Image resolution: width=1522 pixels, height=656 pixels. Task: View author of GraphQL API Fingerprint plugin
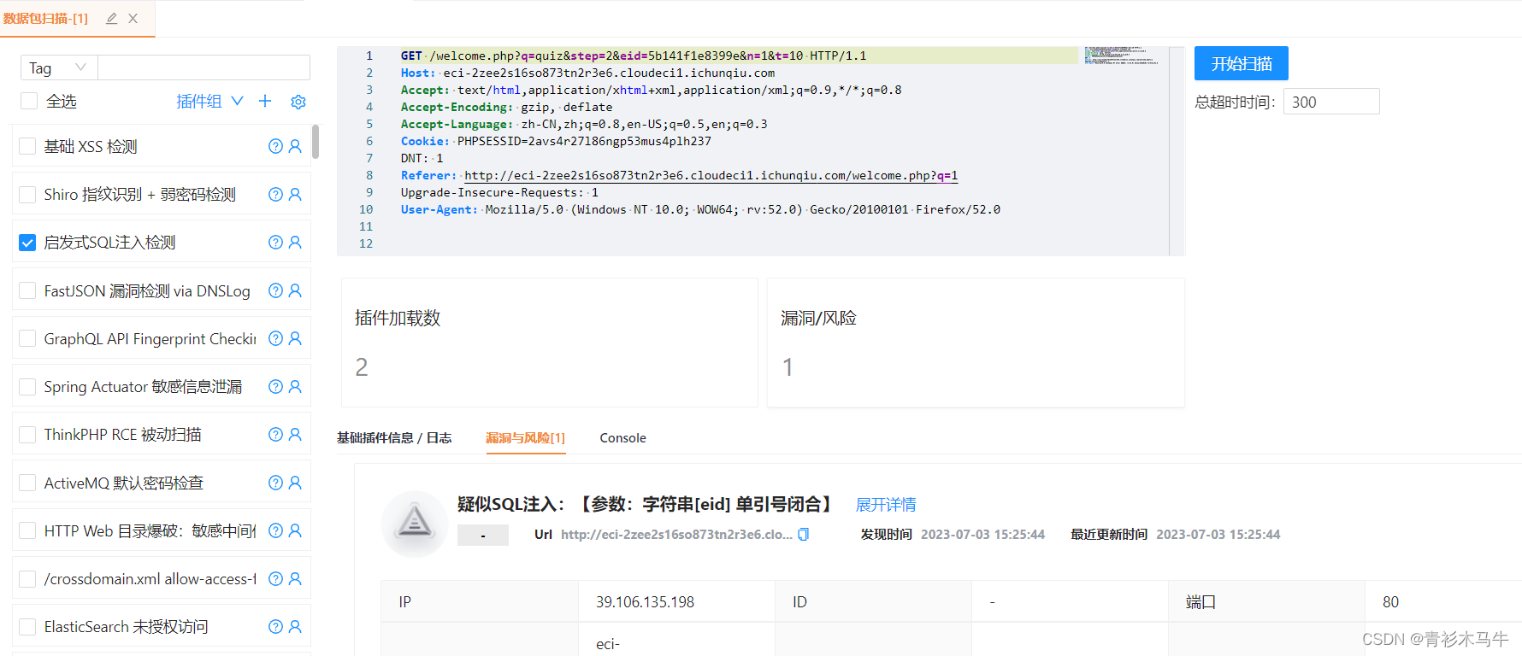(x=296, y=338)
